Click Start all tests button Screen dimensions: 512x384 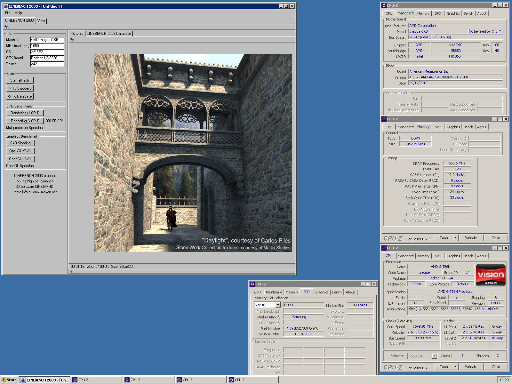point(20,80)
